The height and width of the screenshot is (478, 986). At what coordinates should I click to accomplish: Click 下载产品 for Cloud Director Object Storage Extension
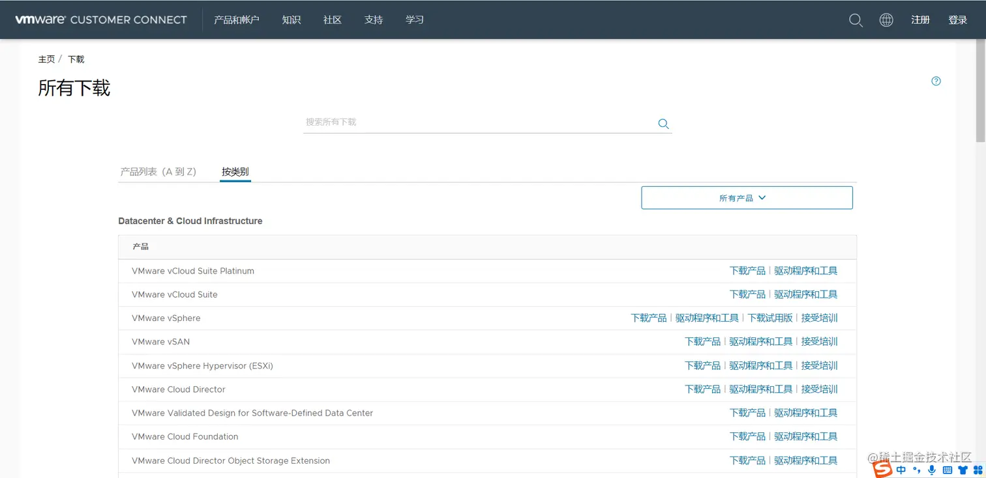point(747,461)
